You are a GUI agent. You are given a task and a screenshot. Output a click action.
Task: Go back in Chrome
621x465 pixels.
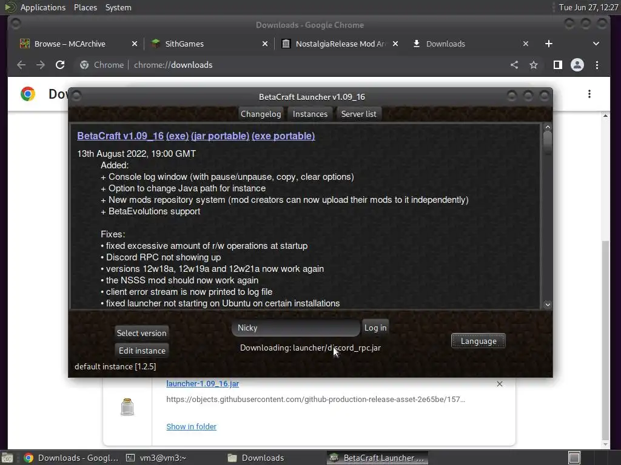21,65
